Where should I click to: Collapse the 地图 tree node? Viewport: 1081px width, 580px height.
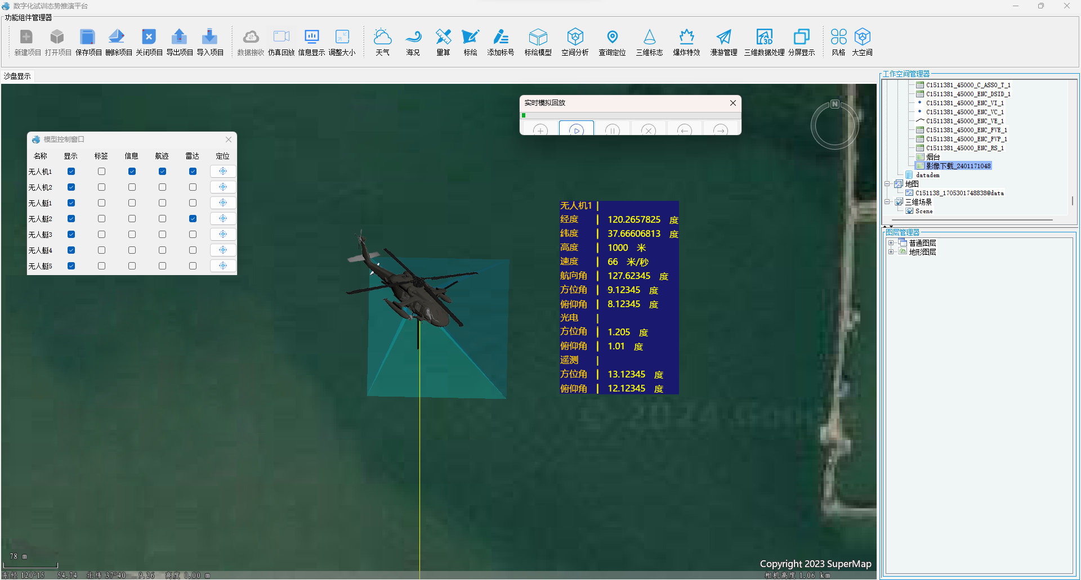887,184
